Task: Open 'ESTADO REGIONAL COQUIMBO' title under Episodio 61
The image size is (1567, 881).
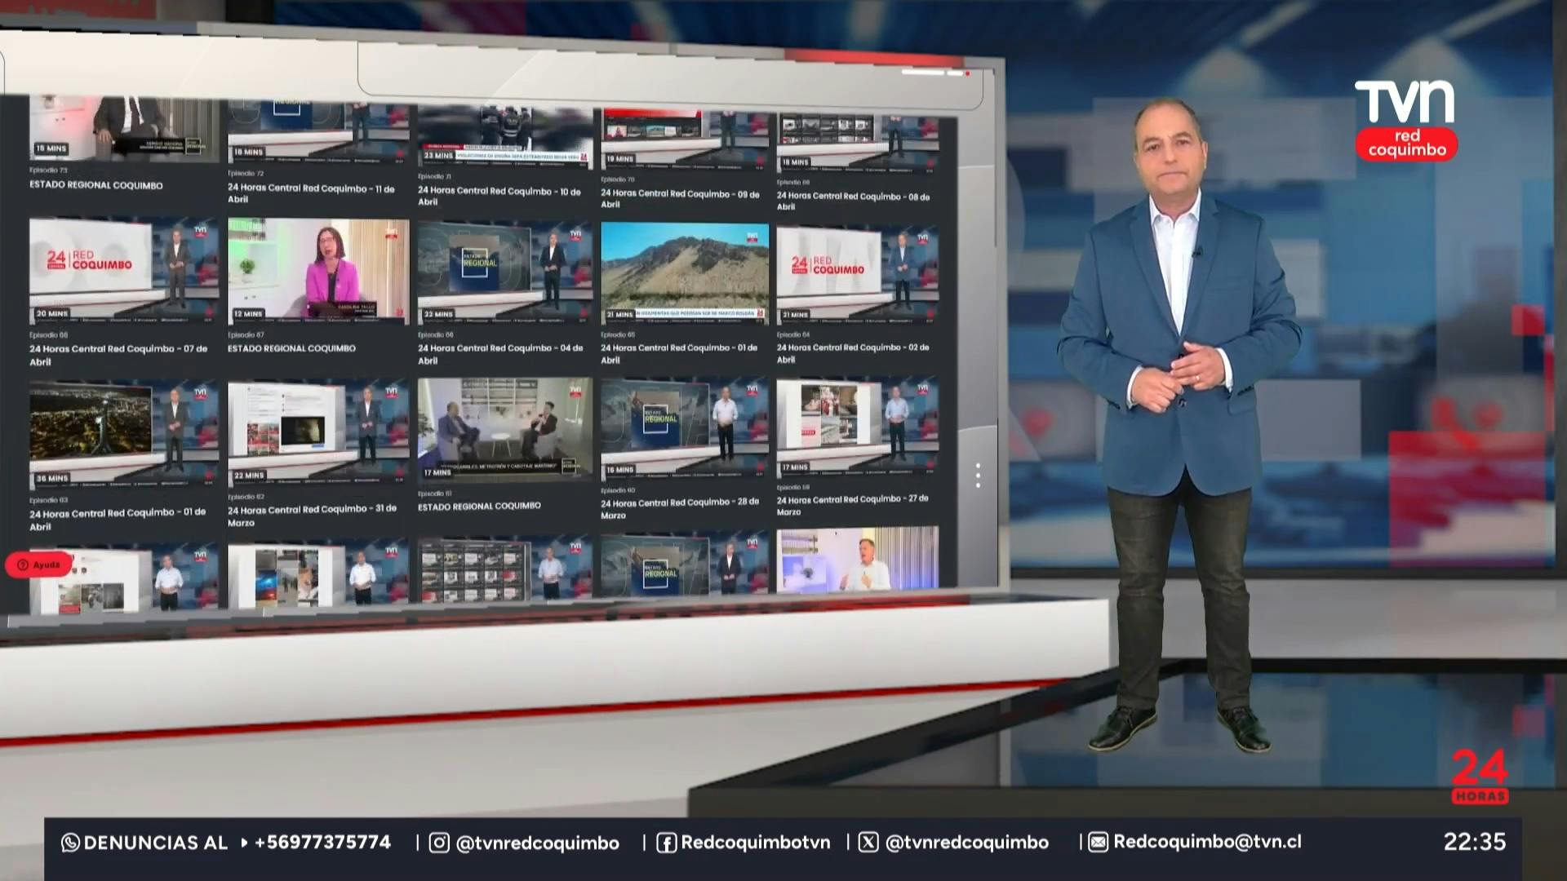Action: coord(479,507)
